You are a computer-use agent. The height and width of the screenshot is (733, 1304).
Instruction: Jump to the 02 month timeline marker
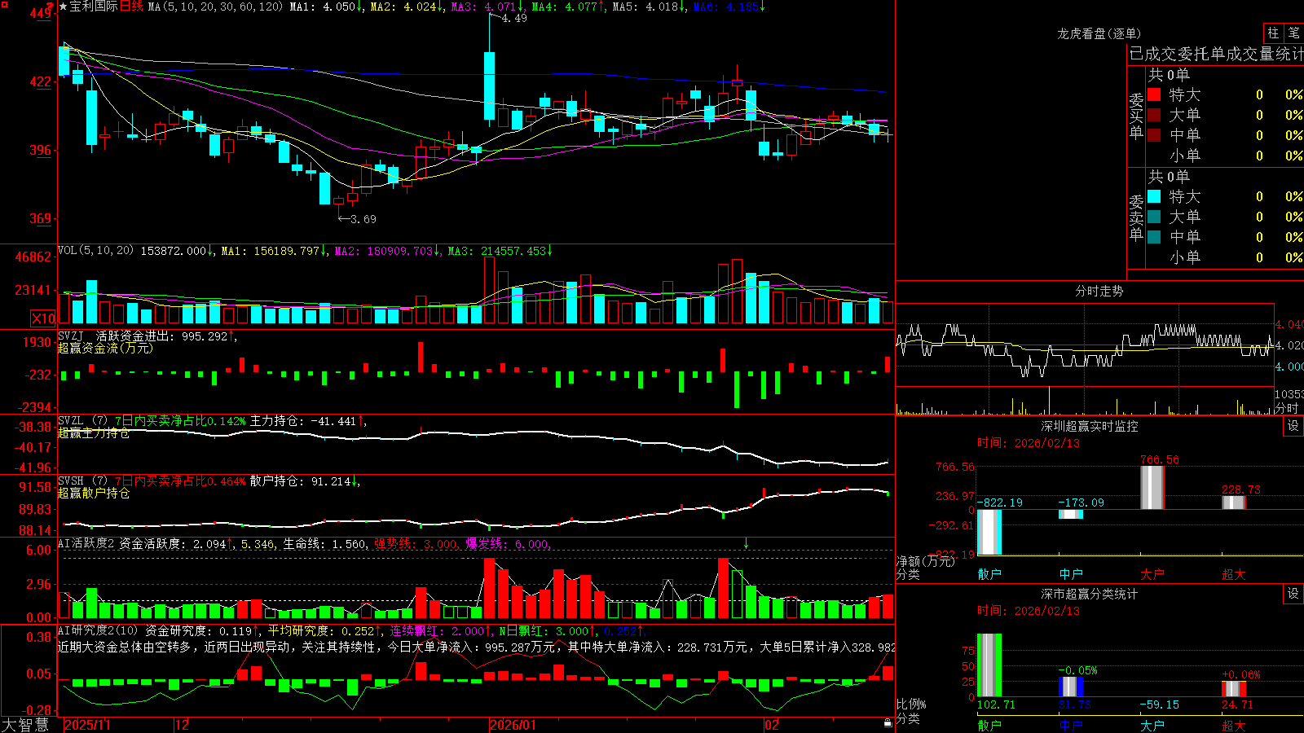tap(771, 725)
